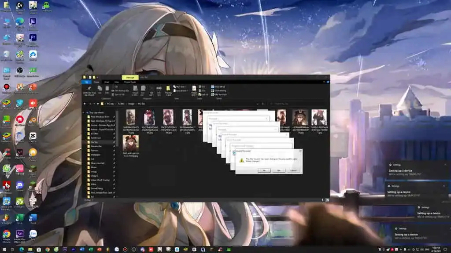The image size is (451, 253).
Task: Open the CapCut desktop shortcut
Action: click(x=33, y=137)
